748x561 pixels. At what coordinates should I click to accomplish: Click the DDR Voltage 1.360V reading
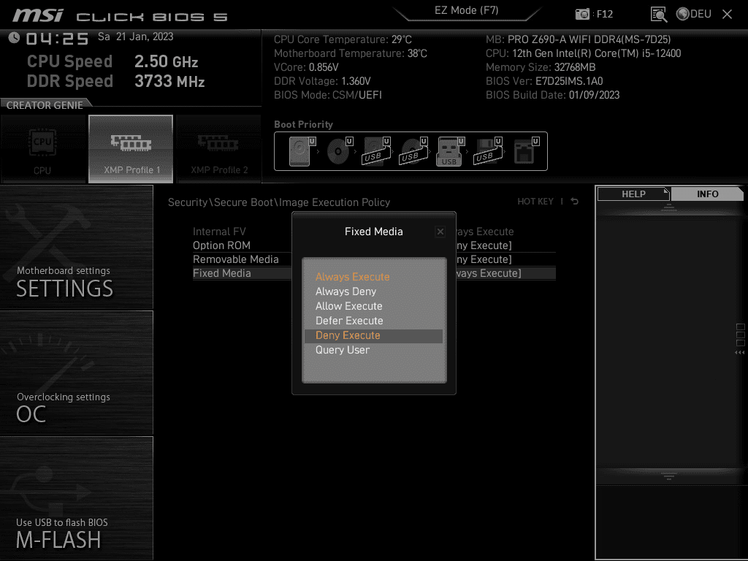(322, 81)
